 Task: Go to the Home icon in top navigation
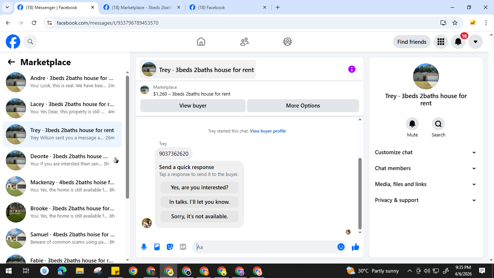pos(201,42)
